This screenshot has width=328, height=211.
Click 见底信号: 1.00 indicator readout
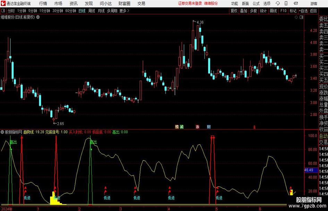point(57,132)
